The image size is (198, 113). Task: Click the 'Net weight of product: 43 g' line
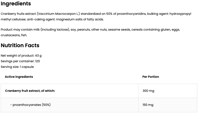coord(21,56)
